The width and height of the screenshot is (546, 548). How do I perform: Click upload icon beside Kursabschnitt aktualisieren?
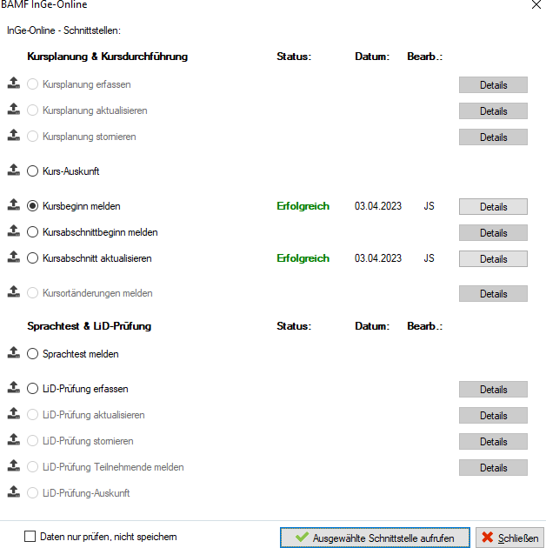(14, 257)
